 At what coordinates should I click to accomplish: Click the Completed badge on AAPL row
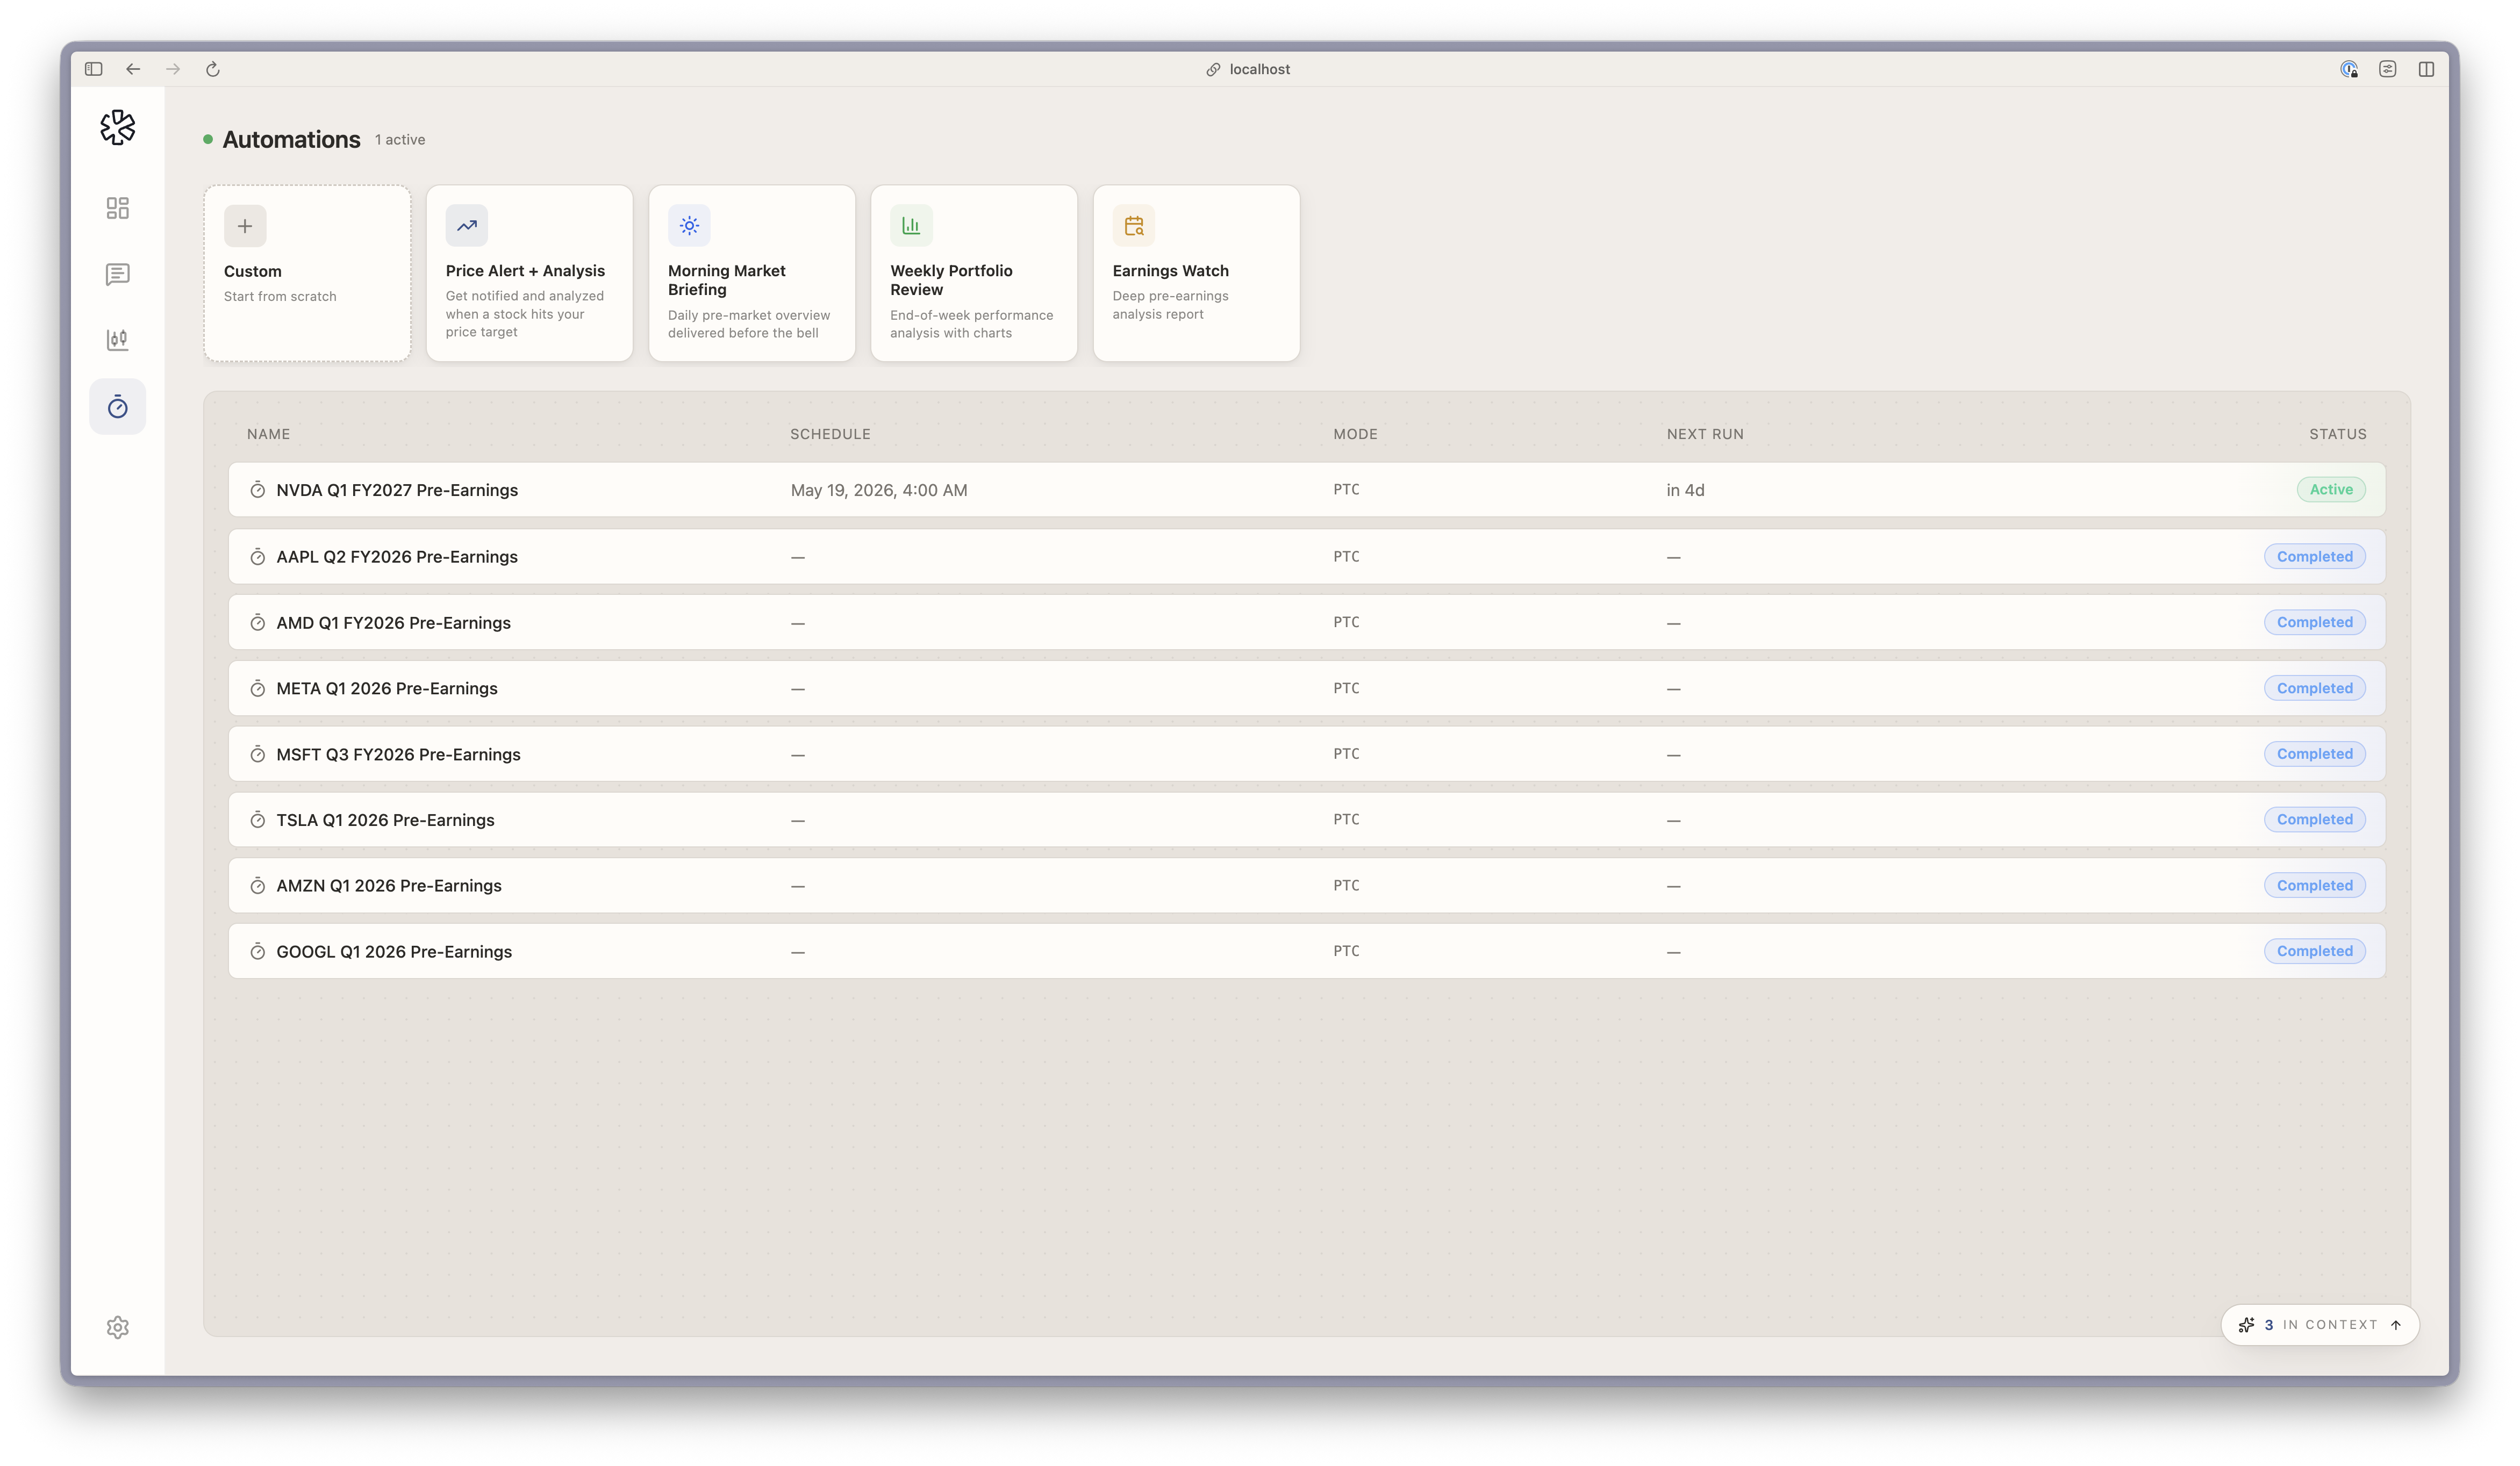(2315, 557)
